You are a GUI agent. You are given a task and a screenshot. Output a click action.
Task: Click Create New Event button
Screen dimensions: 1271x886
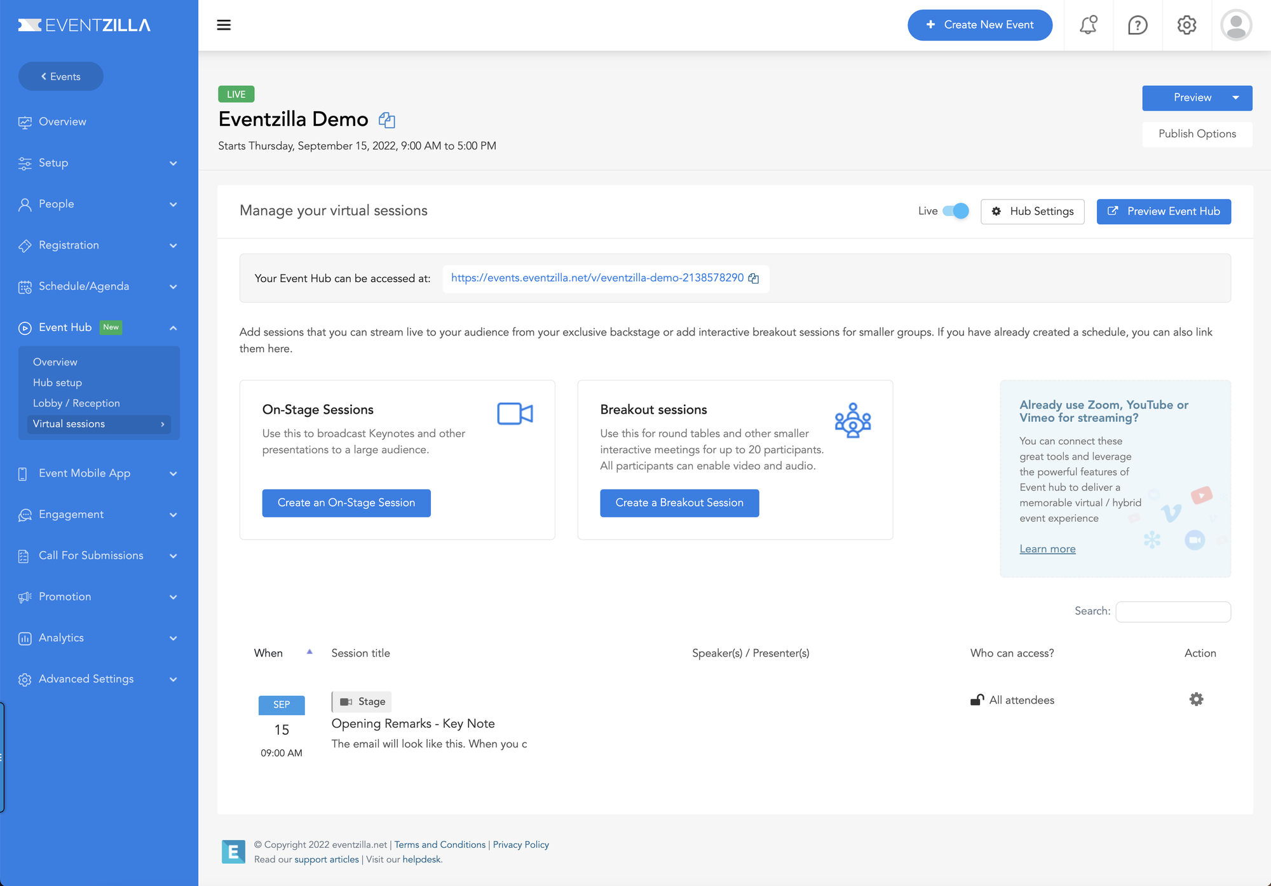[x=980, y=25]
